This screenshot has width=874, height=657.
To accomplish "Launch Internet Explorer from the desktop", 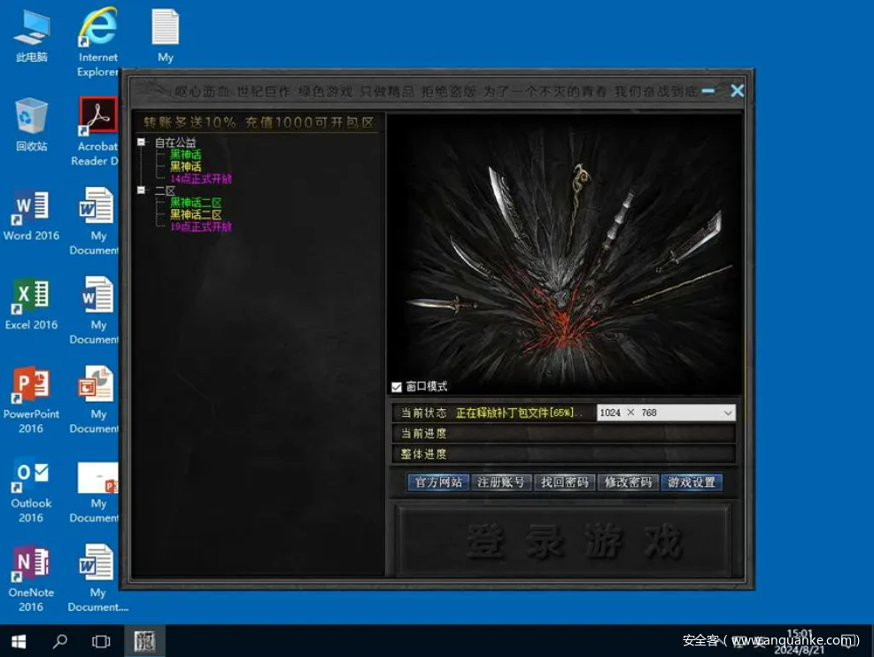I will click(x=97, y=42).
